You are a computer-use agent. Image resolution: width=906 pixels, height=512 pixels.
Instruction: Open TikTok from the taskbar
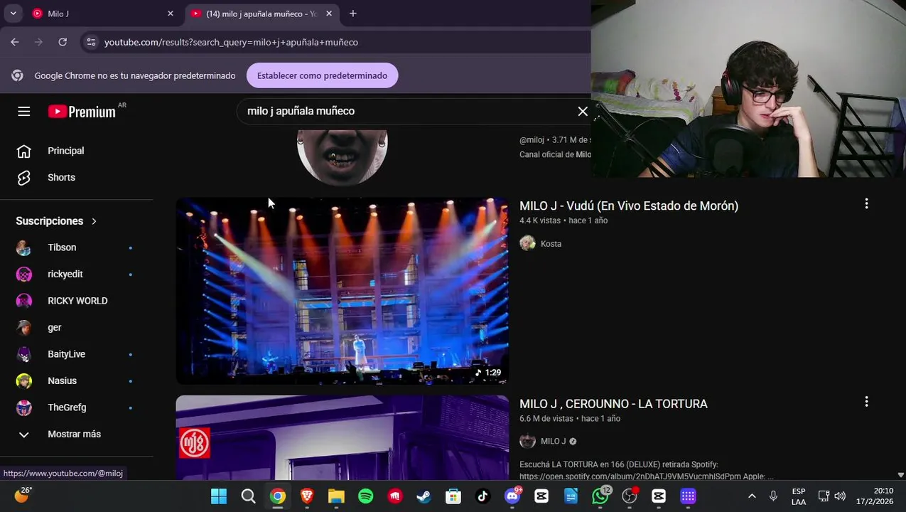click(482, 496)
